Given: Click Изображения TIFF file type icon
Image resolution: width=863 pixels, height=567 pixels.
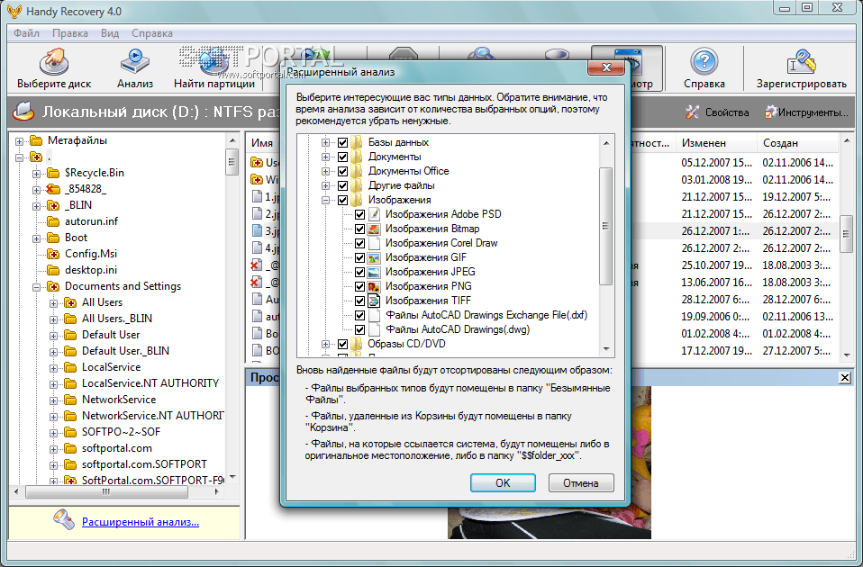Looking at the screenshot, I should tap(374, 301).
